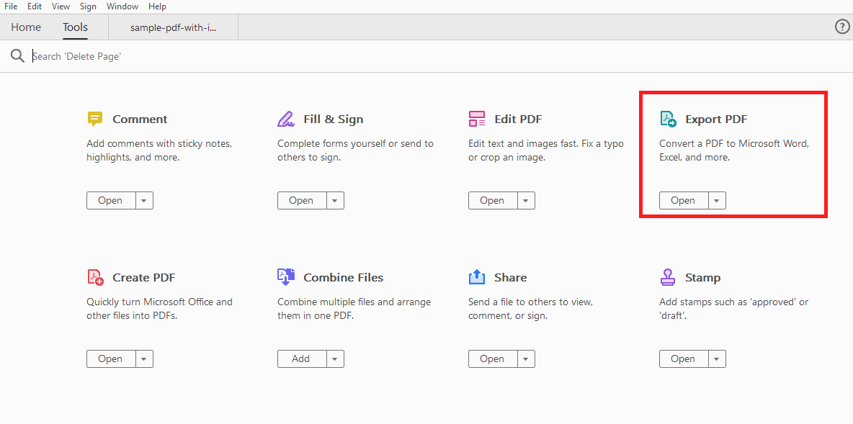Expand the Add dropdown under Combine Files
853x424 pixels.
pyautogui.click(x=334, y=358)
